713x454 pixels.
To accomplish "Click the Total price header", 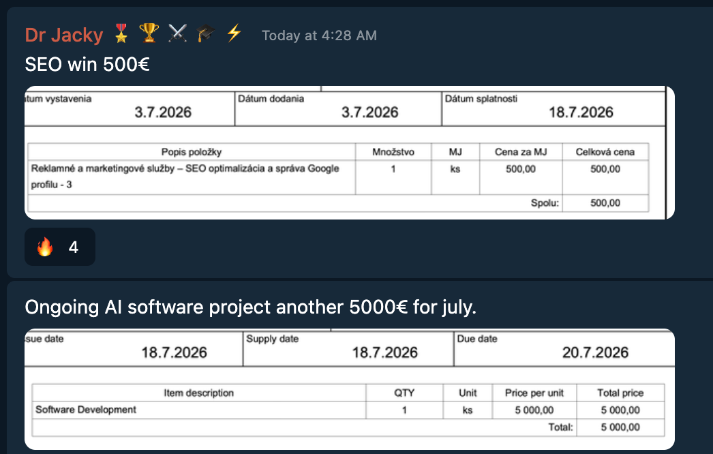I will click(620, 393).
